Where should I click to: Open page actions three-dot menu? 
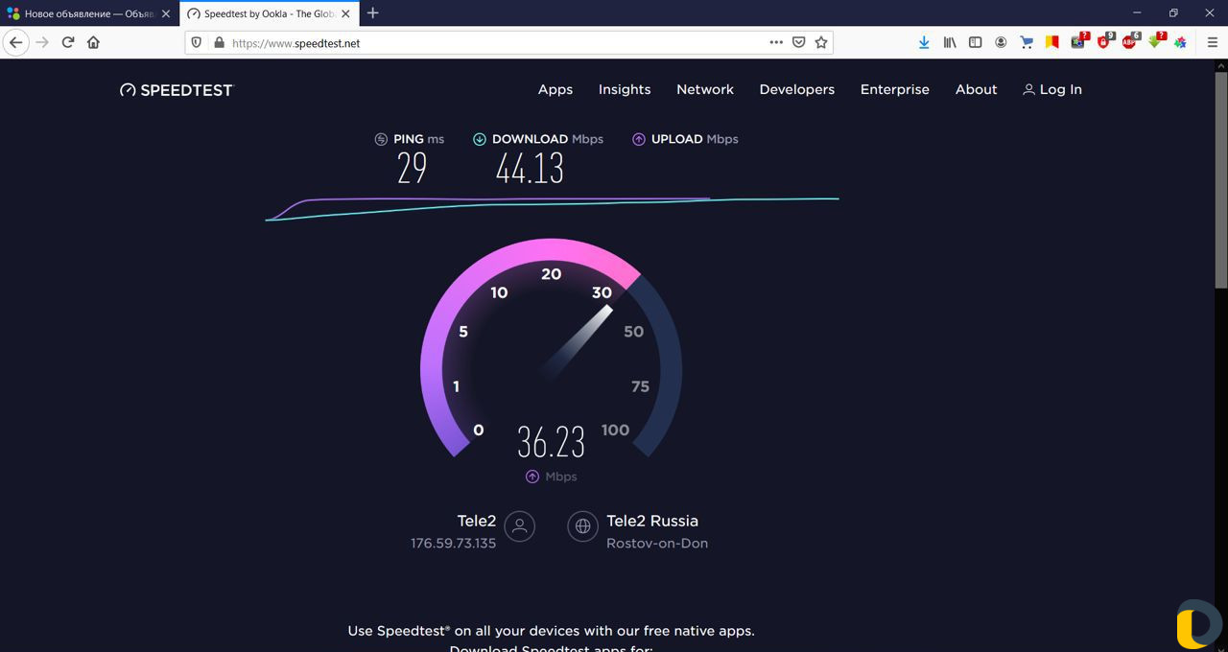pyautogui.click(x=776, y=42)
